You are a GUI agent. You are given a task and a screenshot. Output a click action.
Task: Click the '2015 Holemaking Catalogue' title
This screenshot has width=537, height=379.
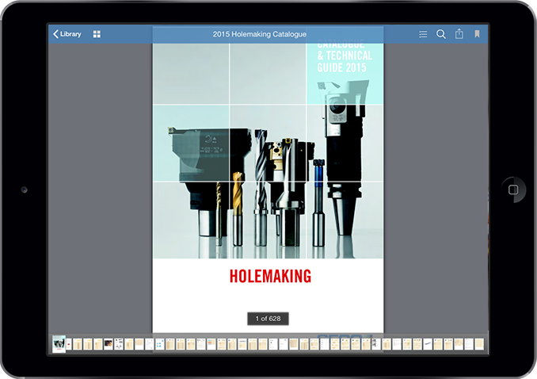click(260, 34)
